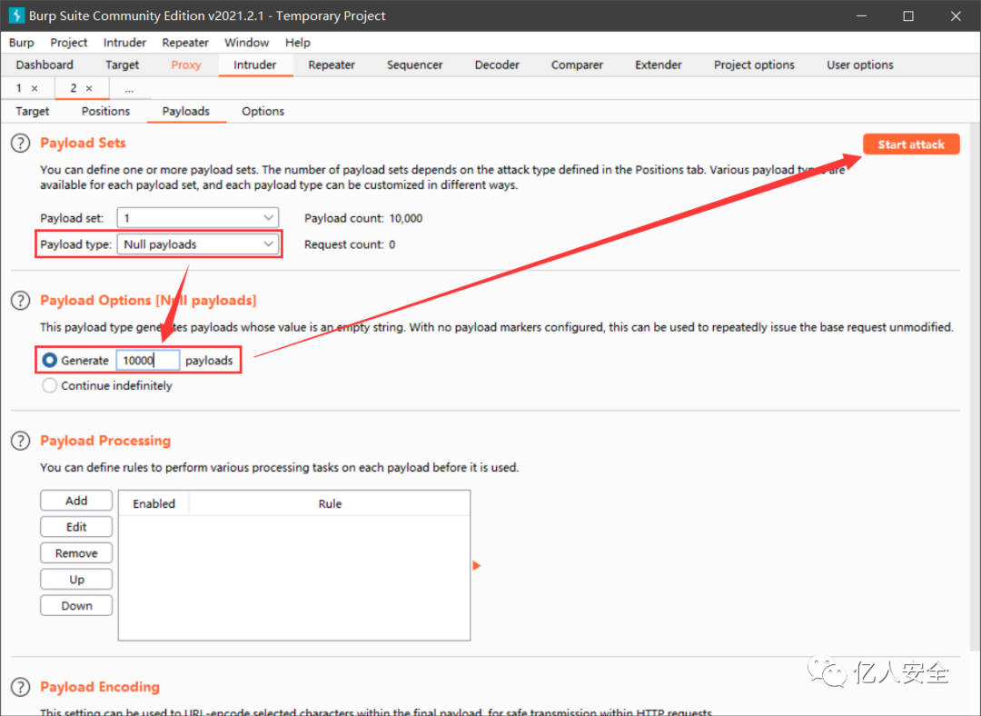
Task: Click the Burp Suite logo icon
Action: [x=16, y=15]
